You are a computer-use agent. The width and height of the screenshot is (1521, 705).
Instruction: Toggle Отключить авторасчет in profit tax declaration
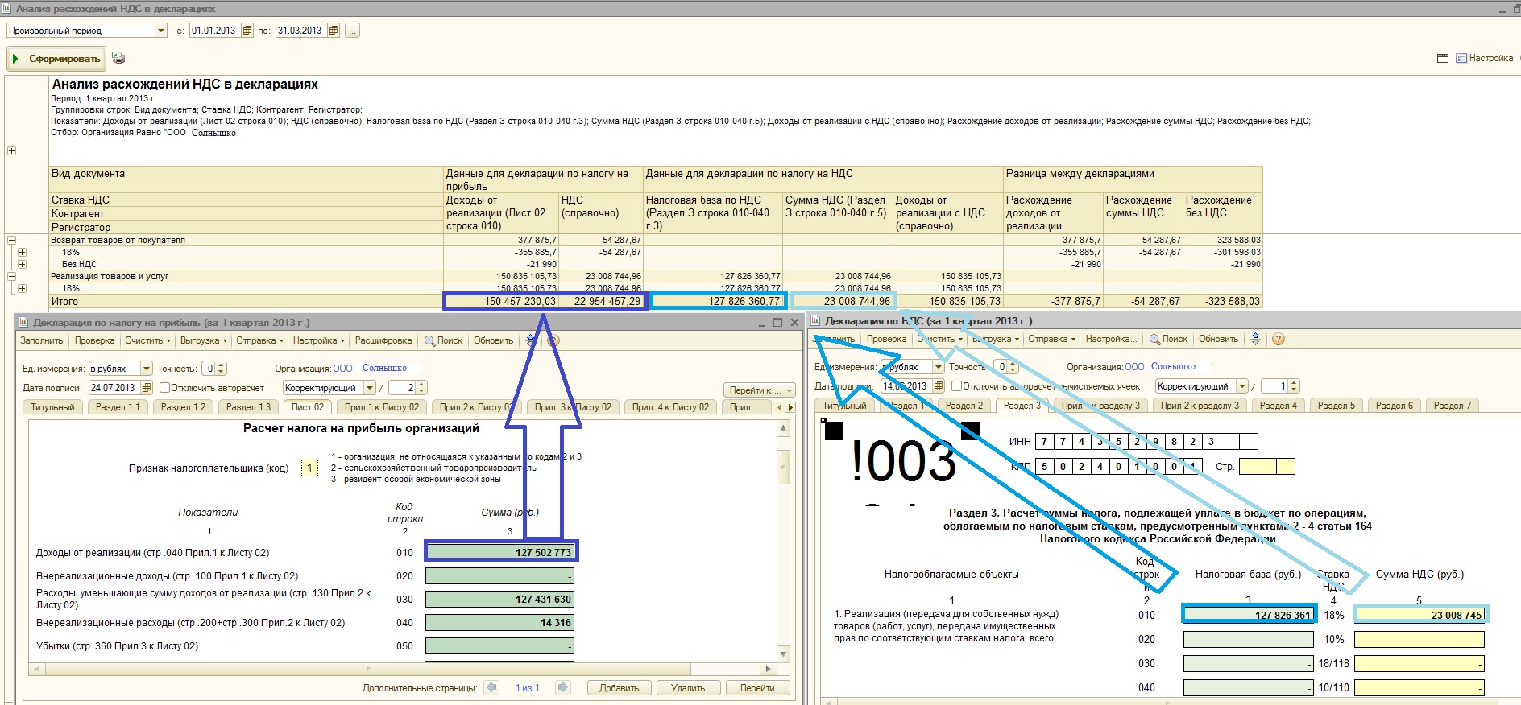164,388
